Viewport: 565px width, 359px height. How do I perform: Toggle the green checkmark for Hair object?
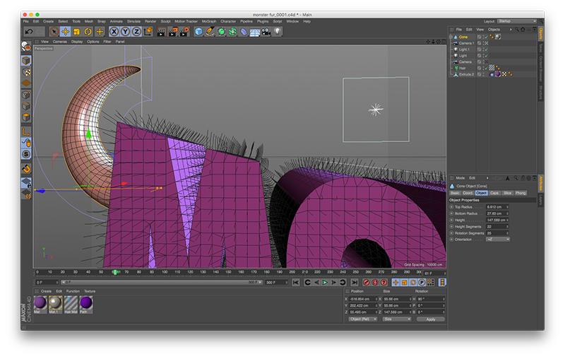[x=486, y=68]
